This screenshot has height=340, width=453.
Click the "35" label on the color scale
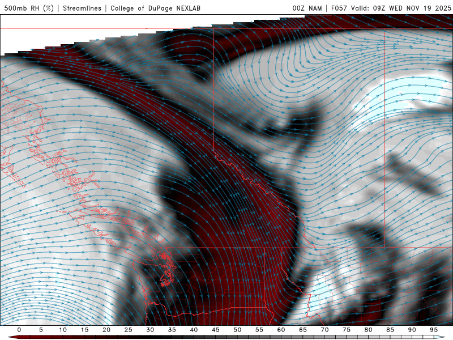click(x=172, y=330)
